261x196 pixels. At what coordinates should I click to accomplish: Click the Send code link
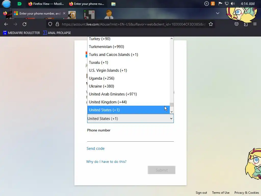coord(96,149)
